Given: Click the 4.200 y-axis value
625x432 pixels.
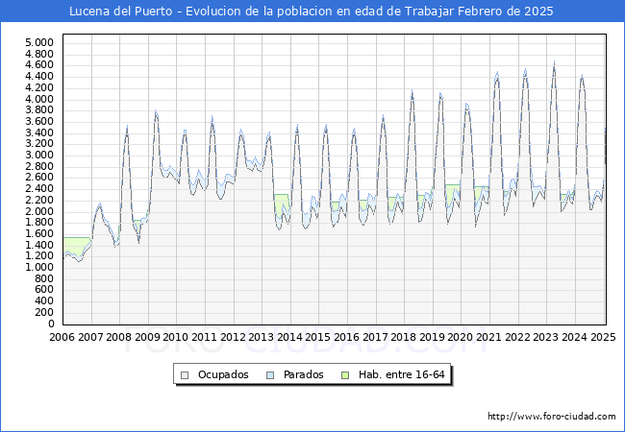Looking at the screenshot, I should [39, 87].
